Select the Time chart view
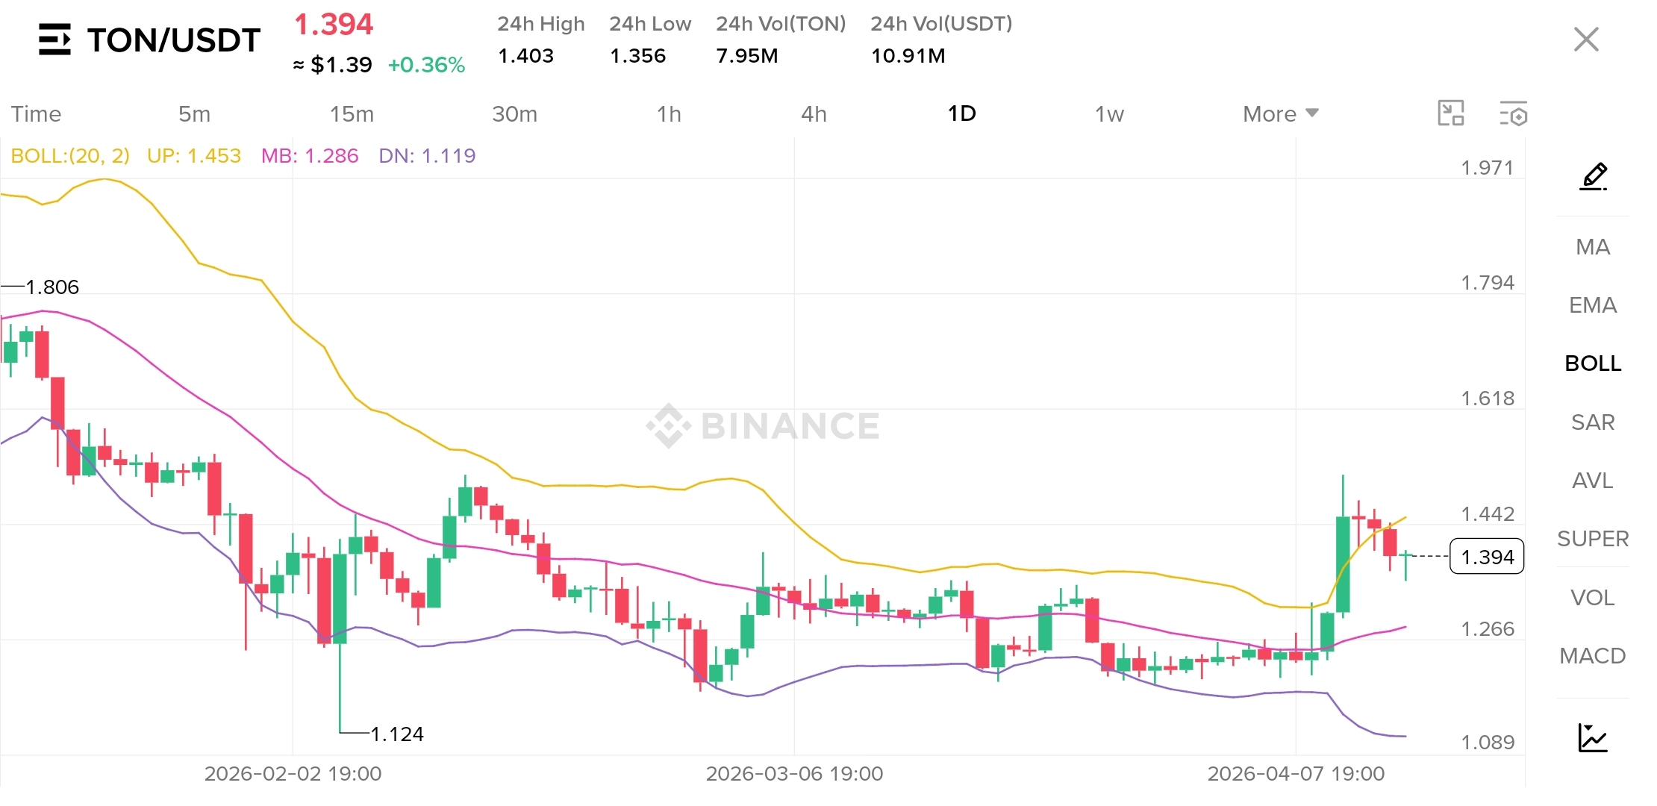The height and width of the screenshot is (806, 1657). pyautogui.click(x=36, y=114)
